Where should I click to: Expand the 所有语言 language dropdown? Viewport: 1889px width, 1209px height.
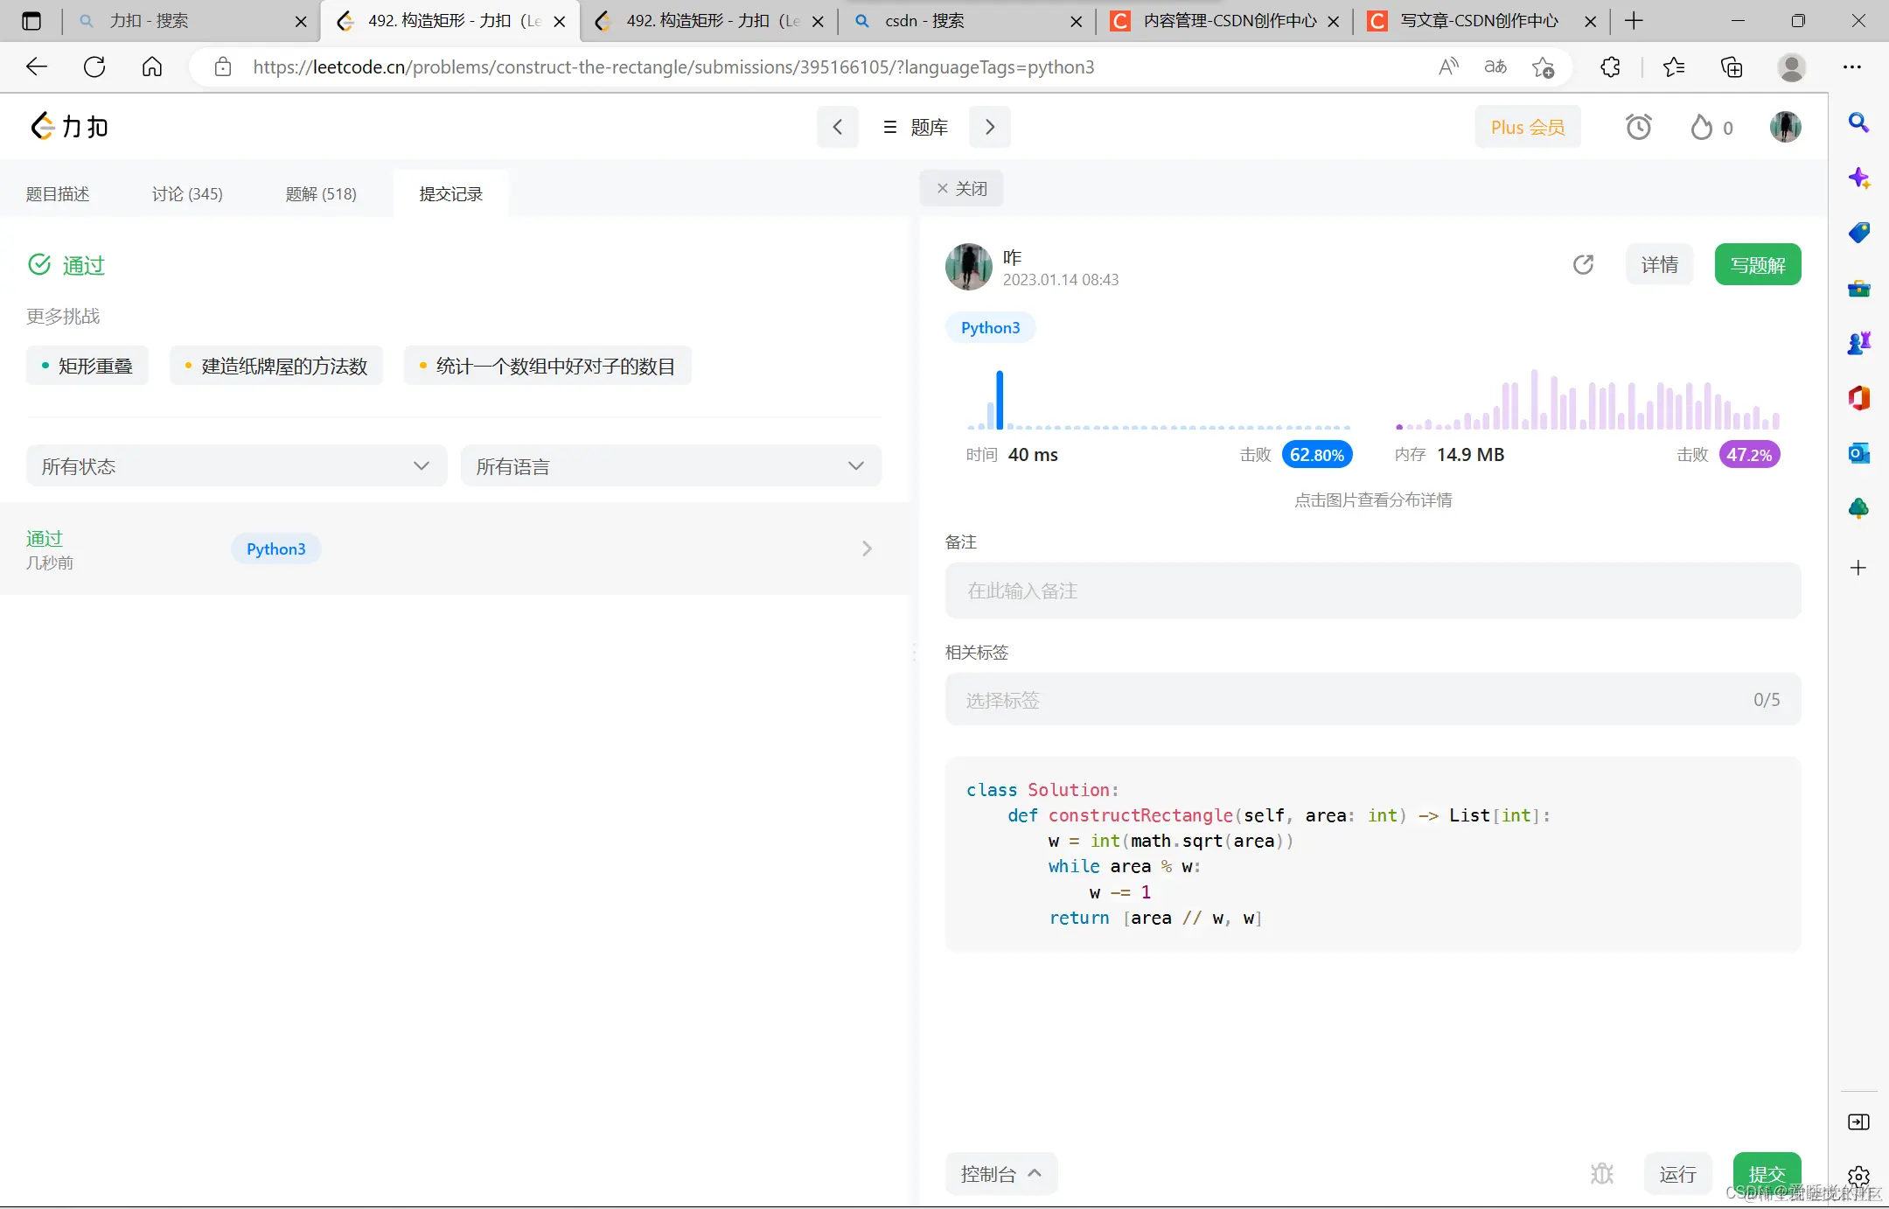671,466
